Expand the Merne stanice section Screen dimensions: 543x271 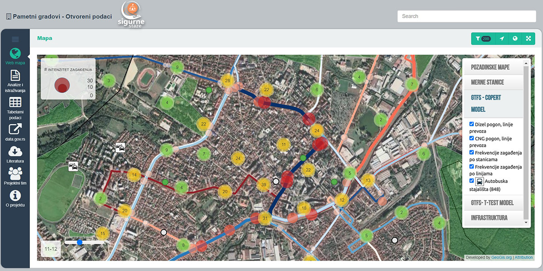coord(487,82)
